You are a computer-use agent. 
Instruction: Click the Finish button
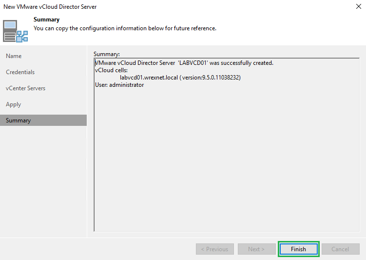[298, 249]
